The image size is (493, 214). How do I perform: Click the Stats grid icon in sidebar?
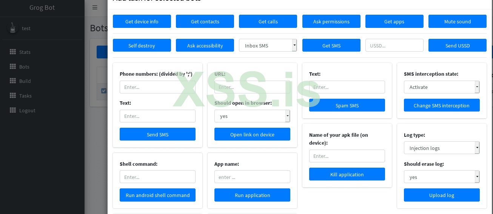point(13,52)
